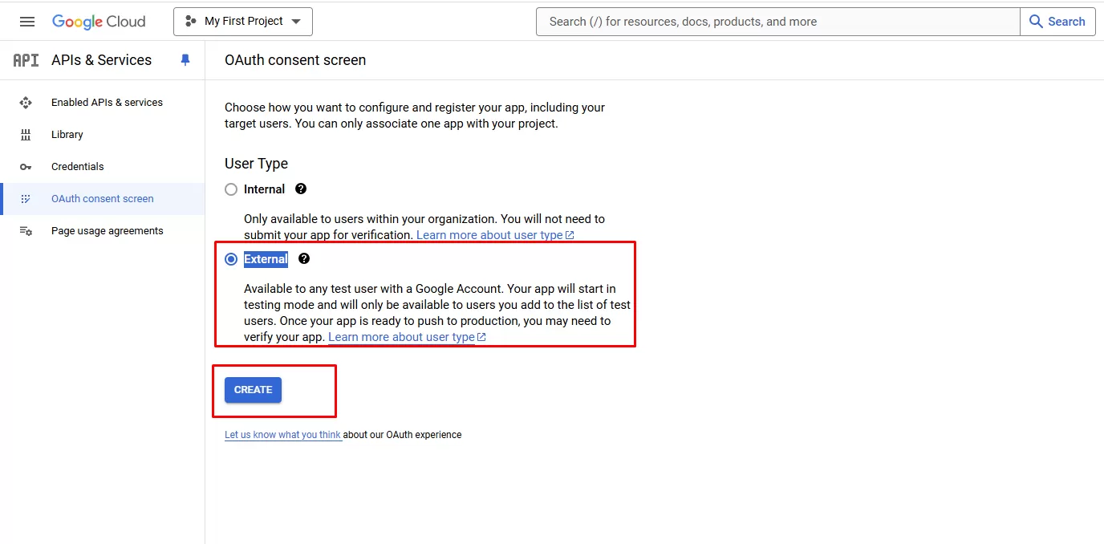The image size is (1104, 544).
Task: Select the External user type radio button
Action: tap(231, 259)
